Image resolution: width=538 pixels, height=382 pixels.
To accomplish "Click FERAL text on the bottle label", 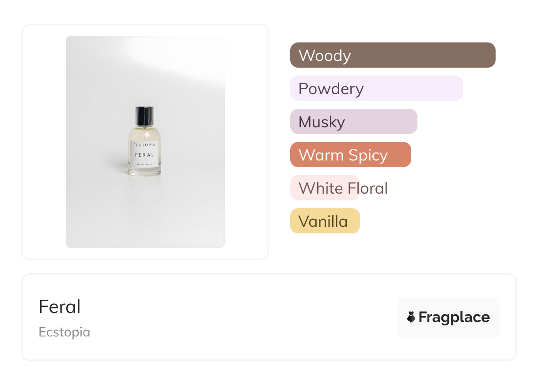I will tap(145, 155).
